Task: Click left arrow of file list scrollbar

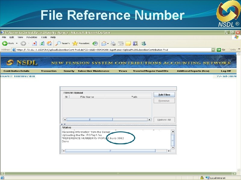Action: coord(65,119)
